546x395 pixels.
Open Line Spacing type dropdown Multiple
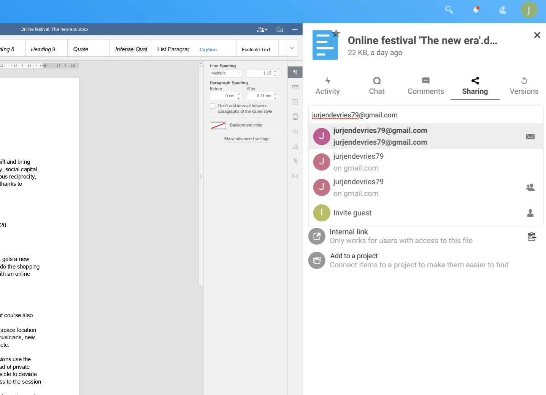pos(226,73)
